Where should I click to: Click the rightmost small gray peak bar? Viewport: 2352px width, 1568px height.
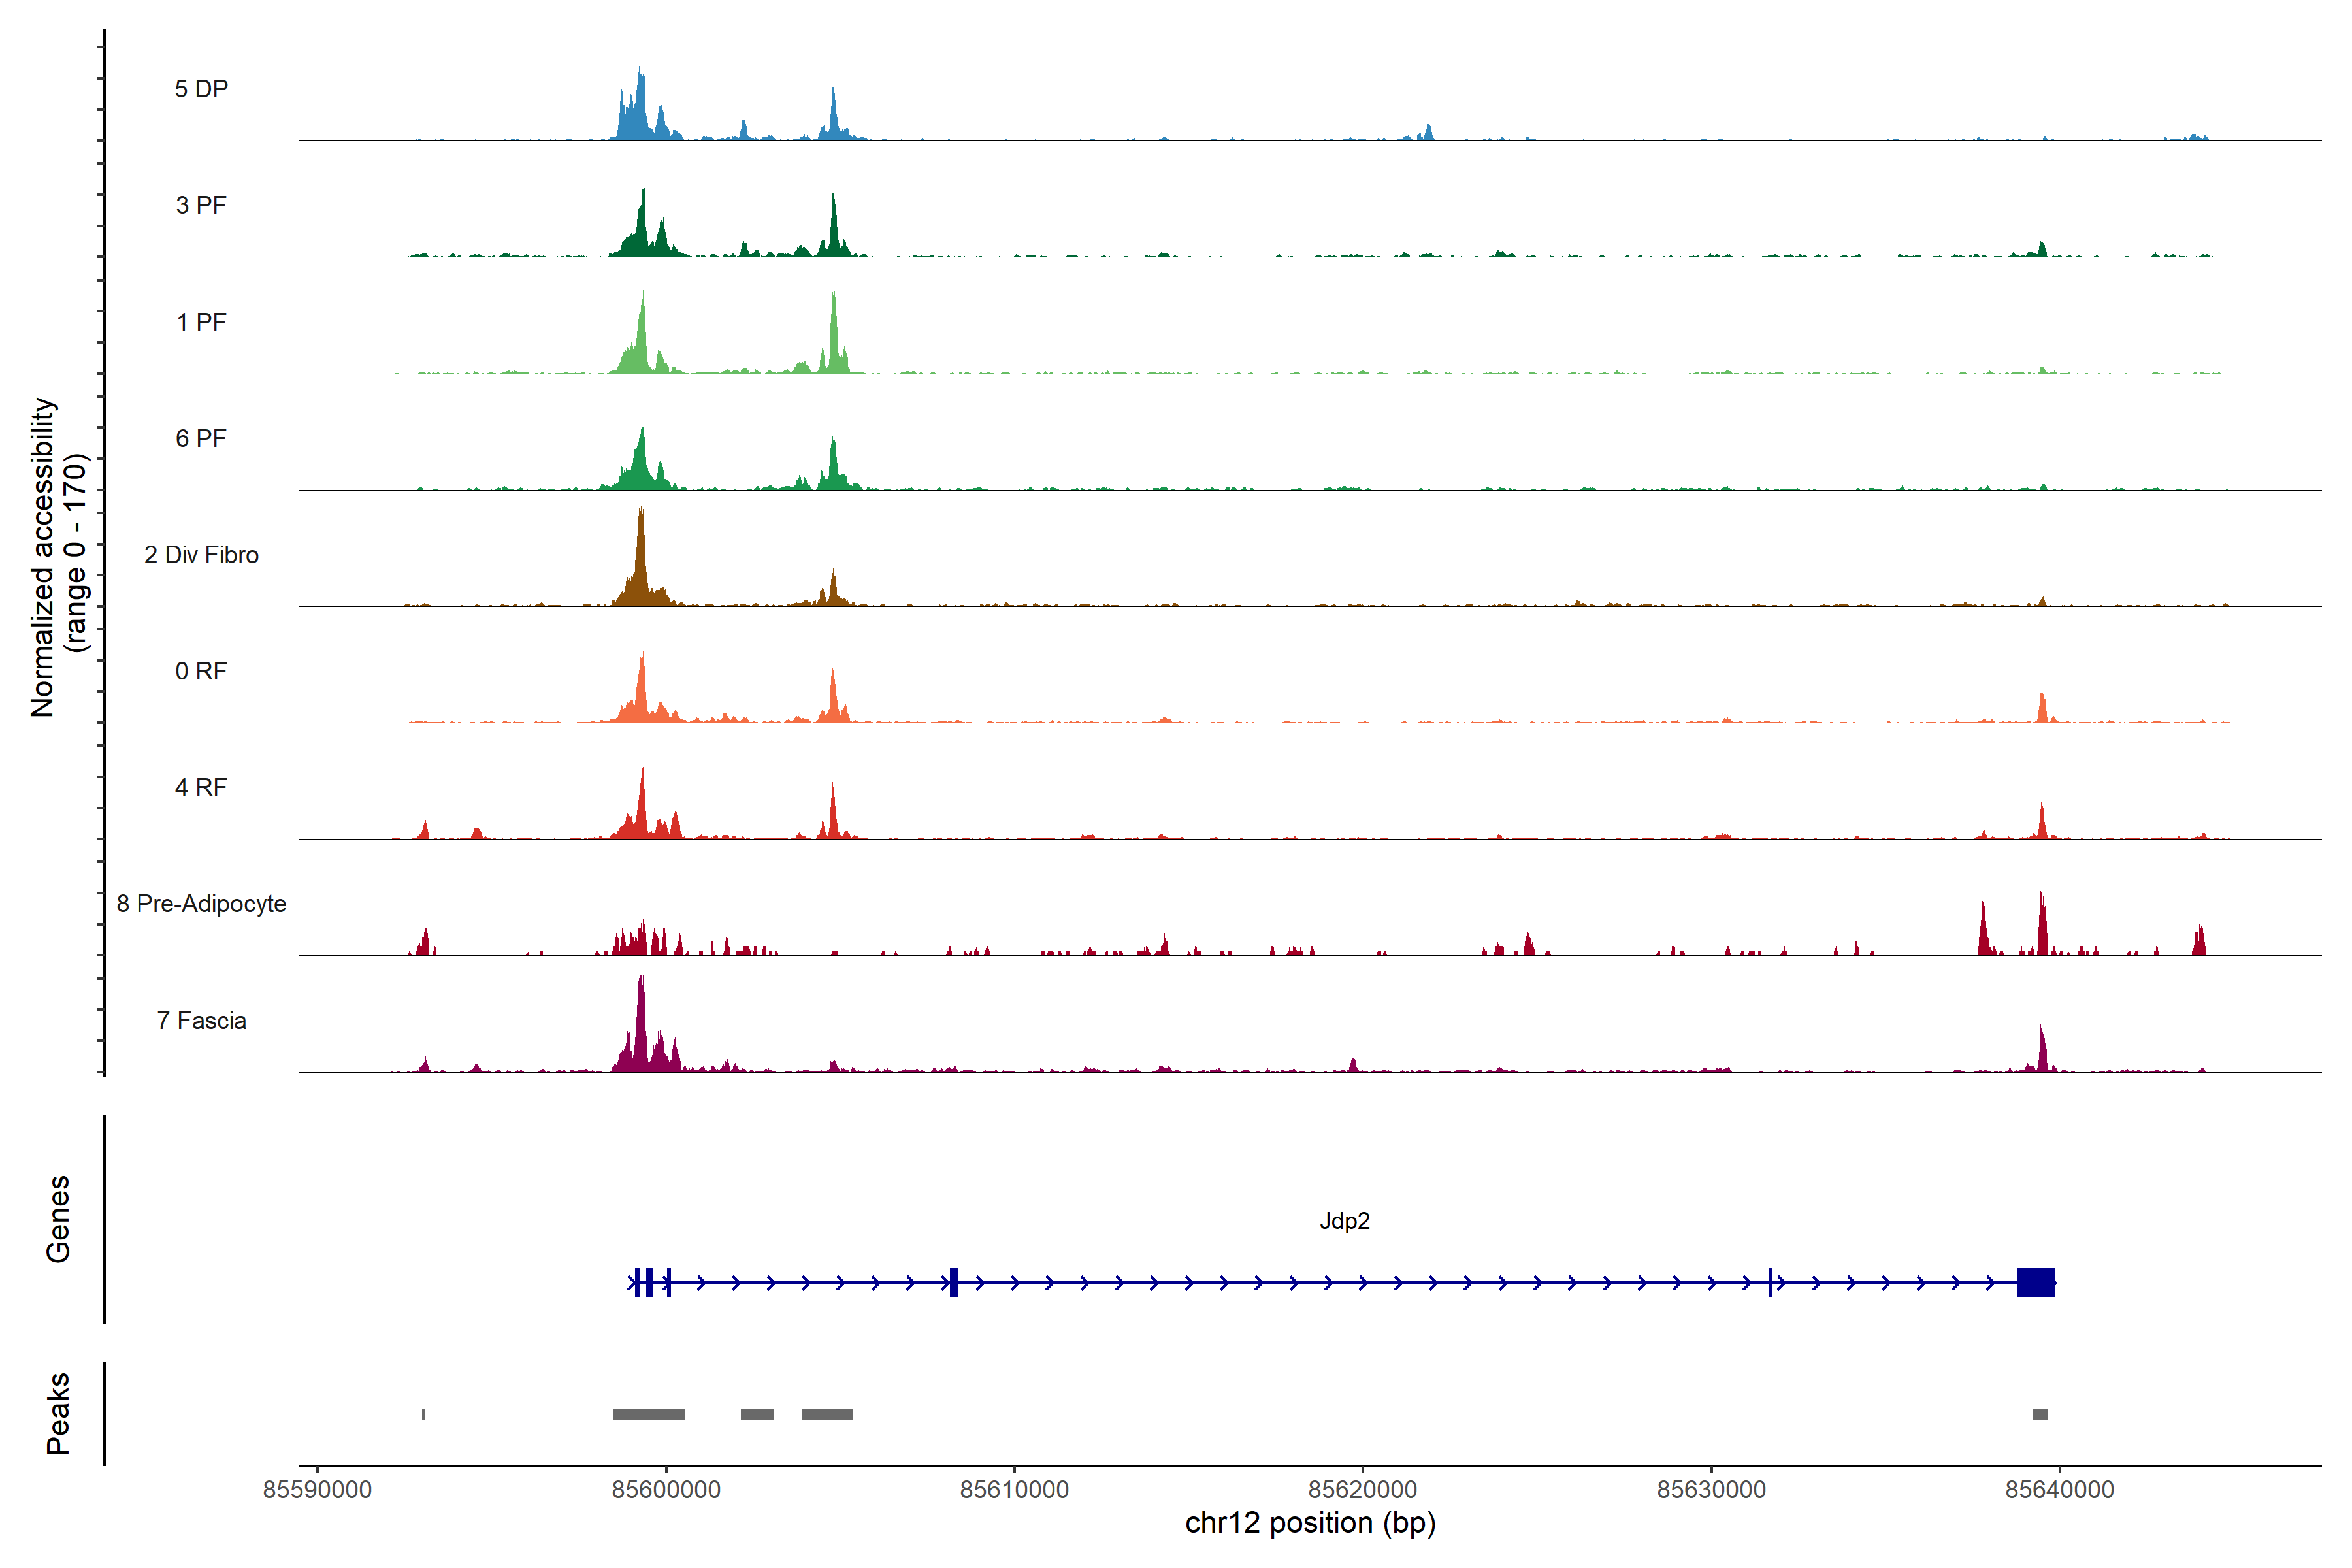point(2039,1414)
